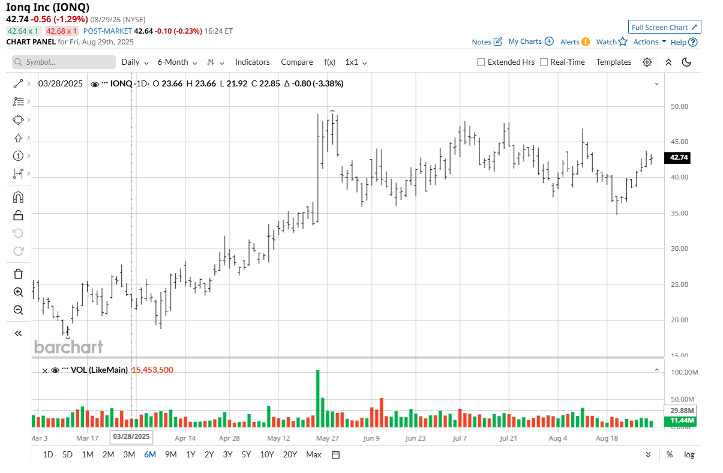Open Full Screen Chart
Screen dimensions: 723x473
click(x=665, y=28)
